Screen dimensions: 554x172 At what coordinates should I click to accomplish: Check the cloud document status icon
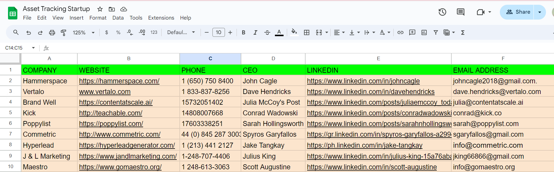click(123, 9)
